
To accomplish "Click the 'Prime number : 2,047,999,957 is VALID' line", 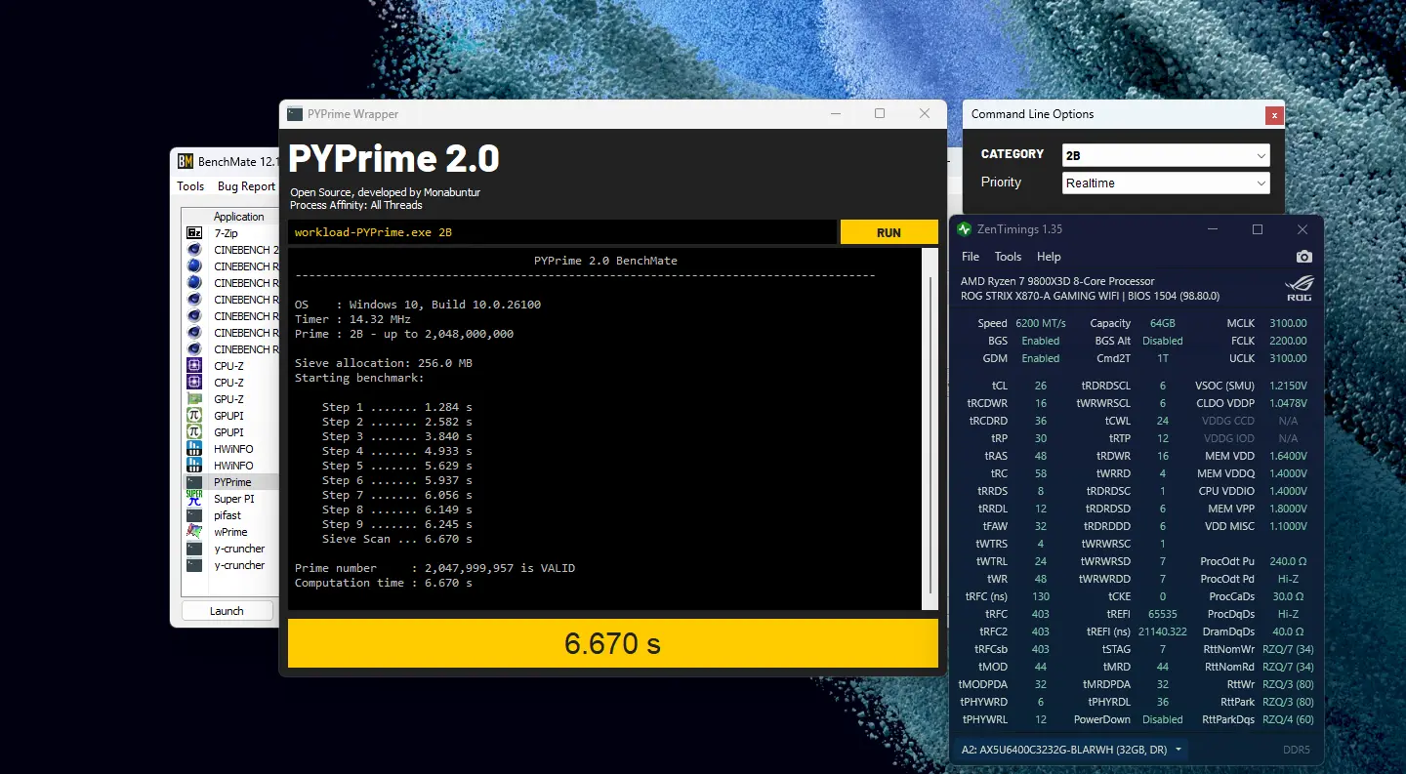I will (x=434, y=568).
